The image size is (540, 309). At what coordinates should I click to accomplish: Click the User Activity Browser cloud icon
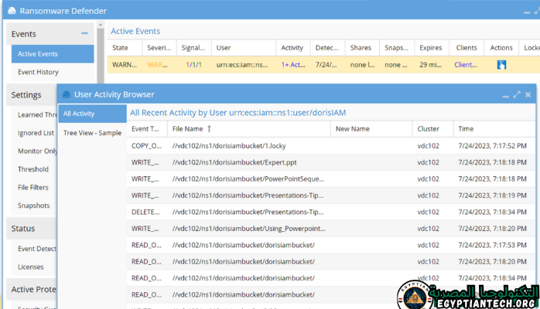66,94
